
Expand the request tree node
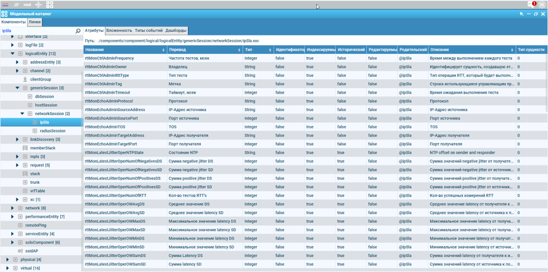click(17, 165)
